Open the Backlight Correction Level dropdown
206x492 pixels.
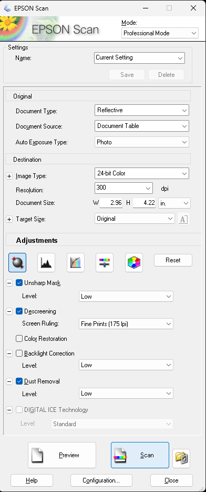pyautogui.click(x=126, y=365)
